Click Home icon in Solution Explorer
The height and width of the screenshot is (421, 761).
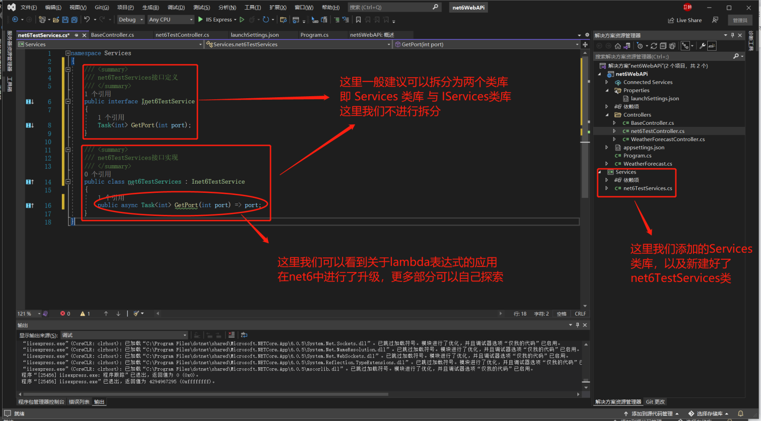pyautogui.click(x=618, y=46)
